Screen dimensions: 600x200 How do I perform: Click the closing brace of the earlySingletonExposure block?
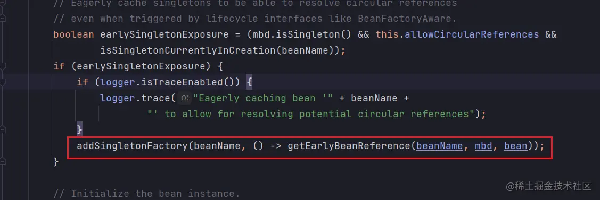pos(56,161)
